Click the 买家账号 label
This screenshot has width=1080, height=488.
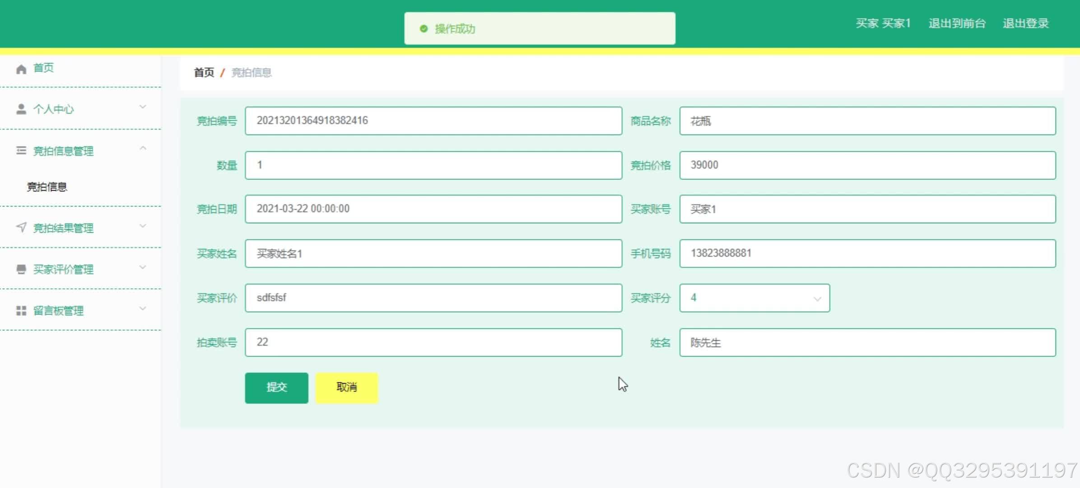click(x=650, y=209)
